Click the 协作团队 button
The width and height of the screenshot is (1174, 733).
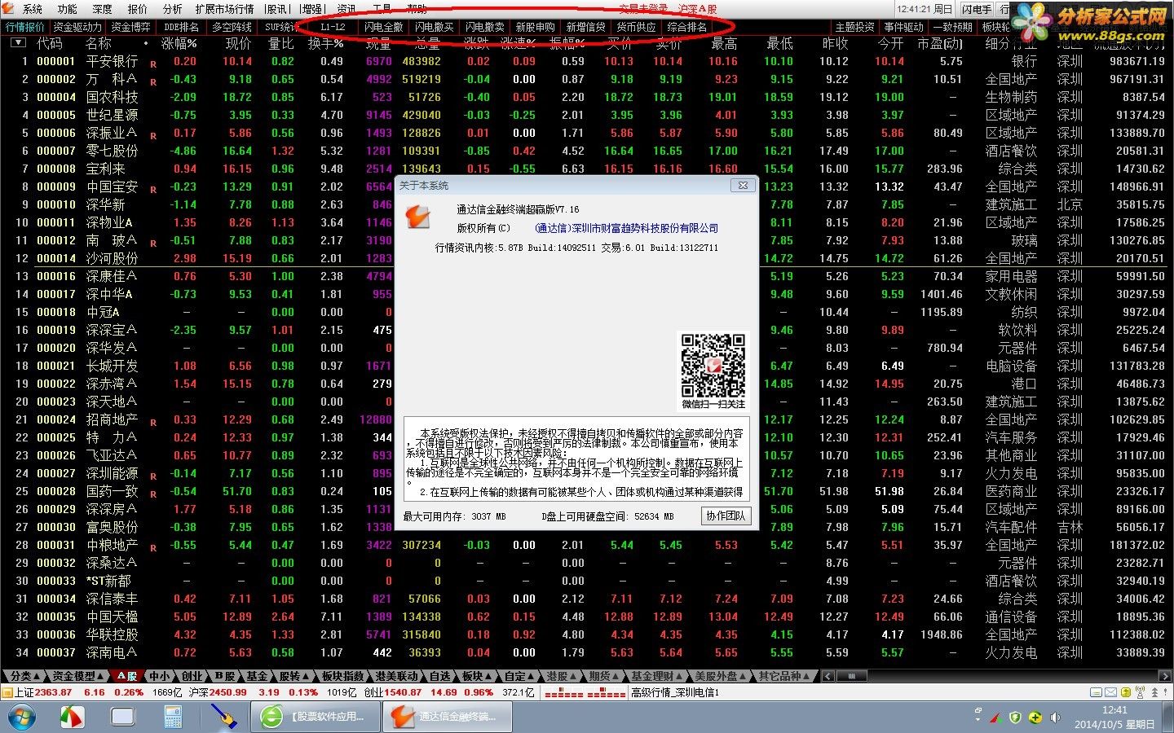[x=726, y=516]
